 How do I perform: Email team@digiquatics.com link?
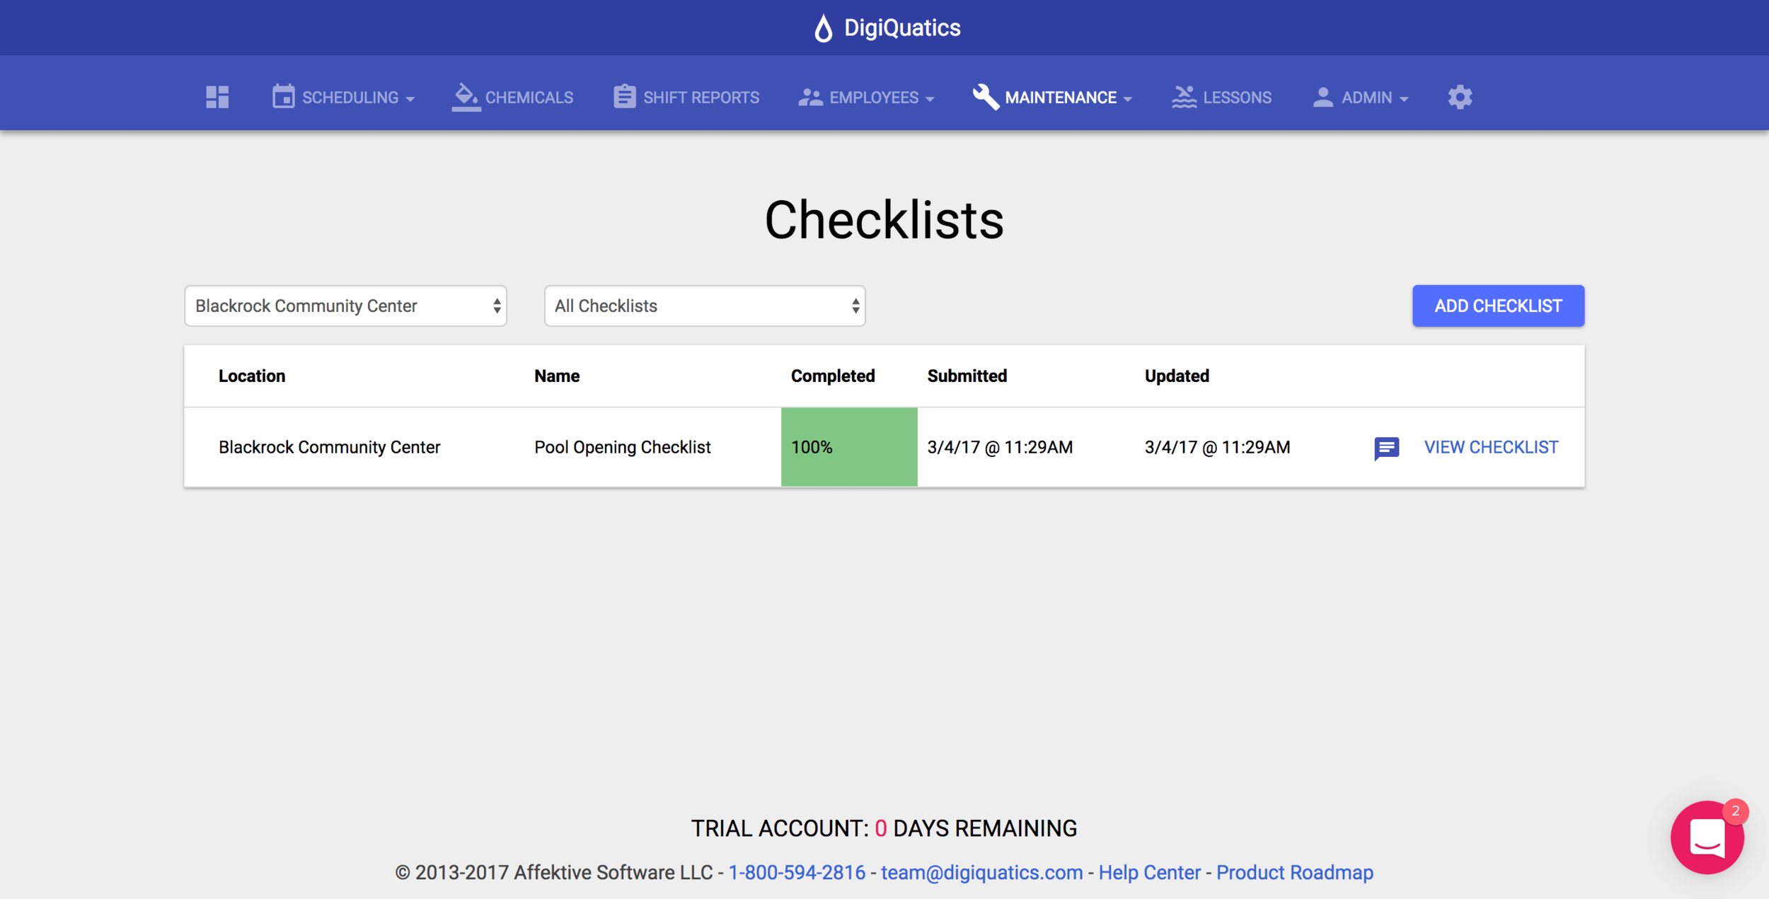tap(981, 872)
